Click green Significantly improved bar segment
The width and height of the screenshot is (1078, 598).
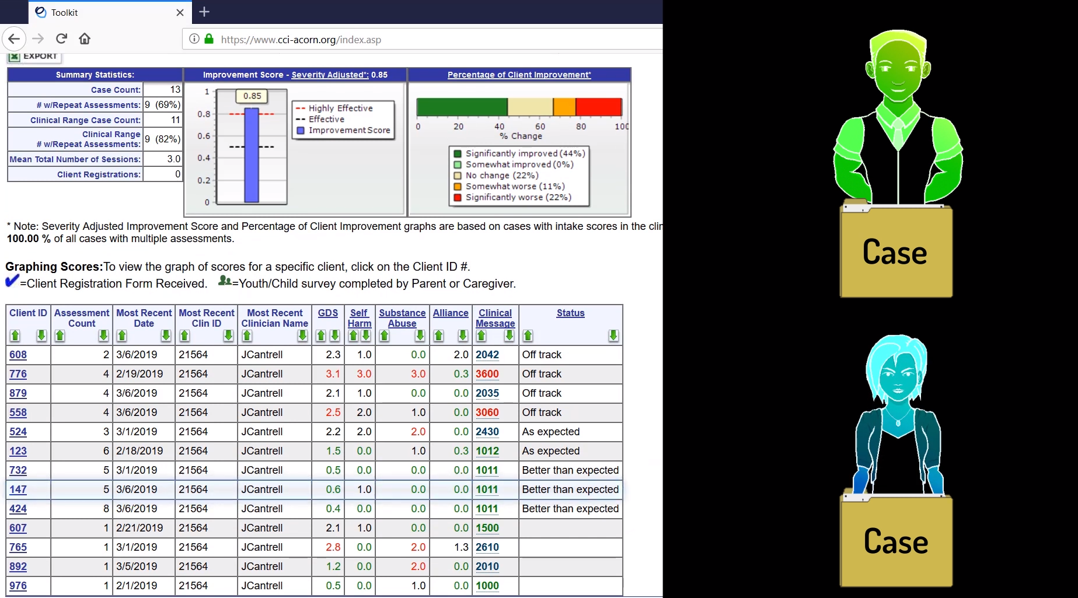[462, 107]
